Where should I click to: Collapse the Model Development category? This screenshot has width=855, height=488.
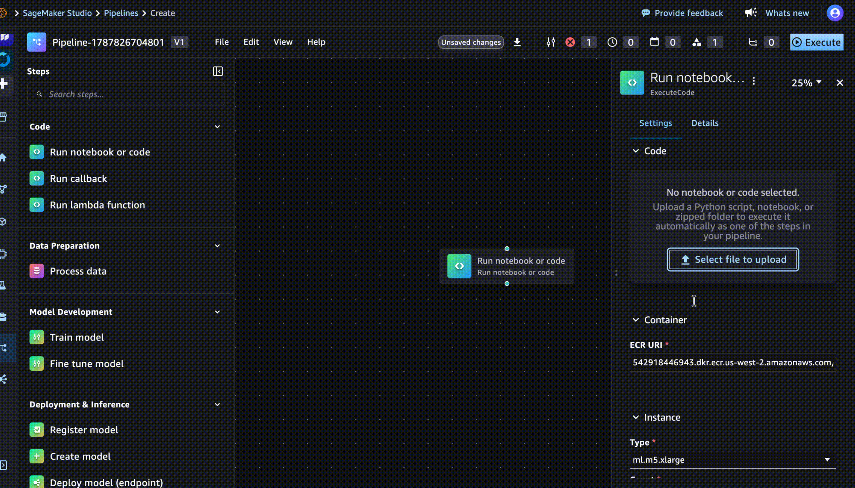(217, 312)
